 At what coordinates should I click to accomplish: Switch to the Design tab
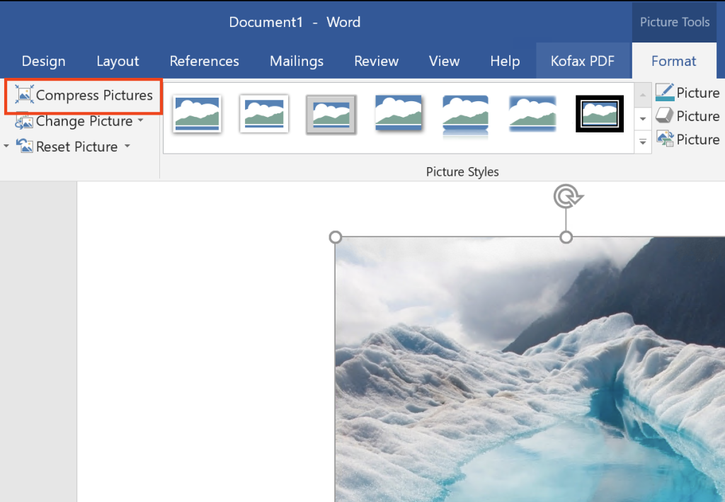(x=44, y=62)
